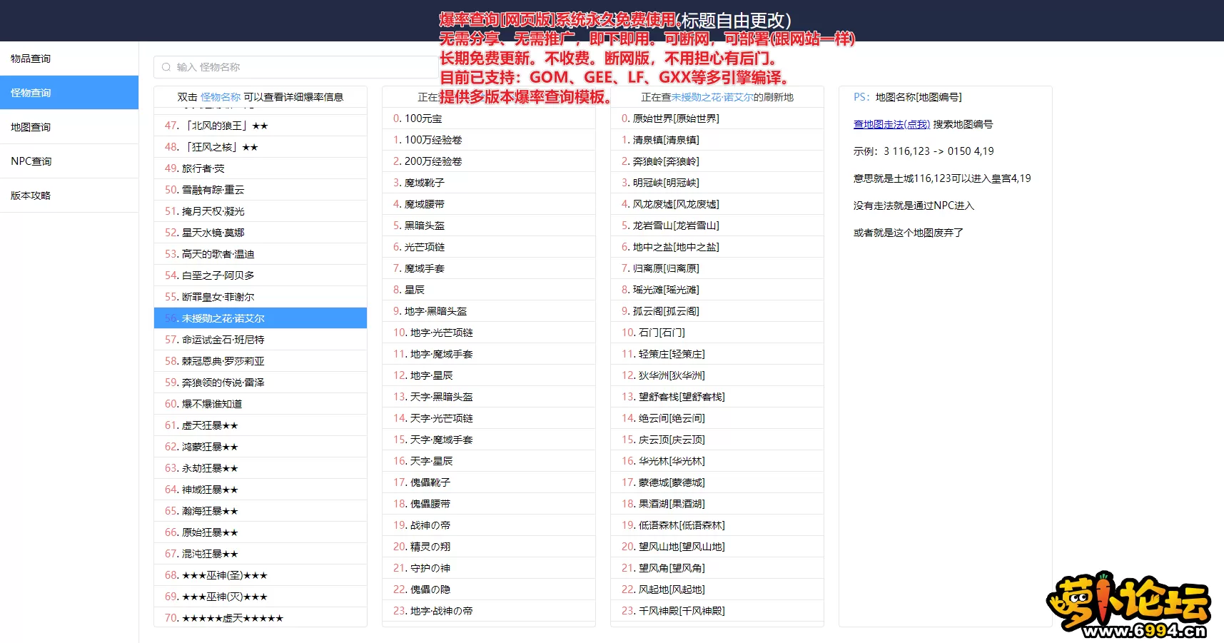Click drop item 0. 100元宝
The image size is (1224, 643).
point(489,118)
